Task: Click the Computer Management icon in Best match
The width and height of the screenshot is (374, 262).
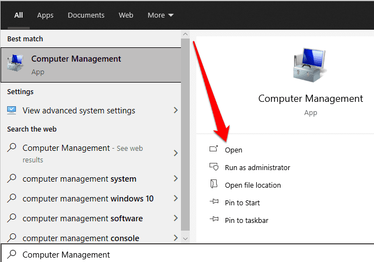Action: pyautogui.click(x=15, y=64)
